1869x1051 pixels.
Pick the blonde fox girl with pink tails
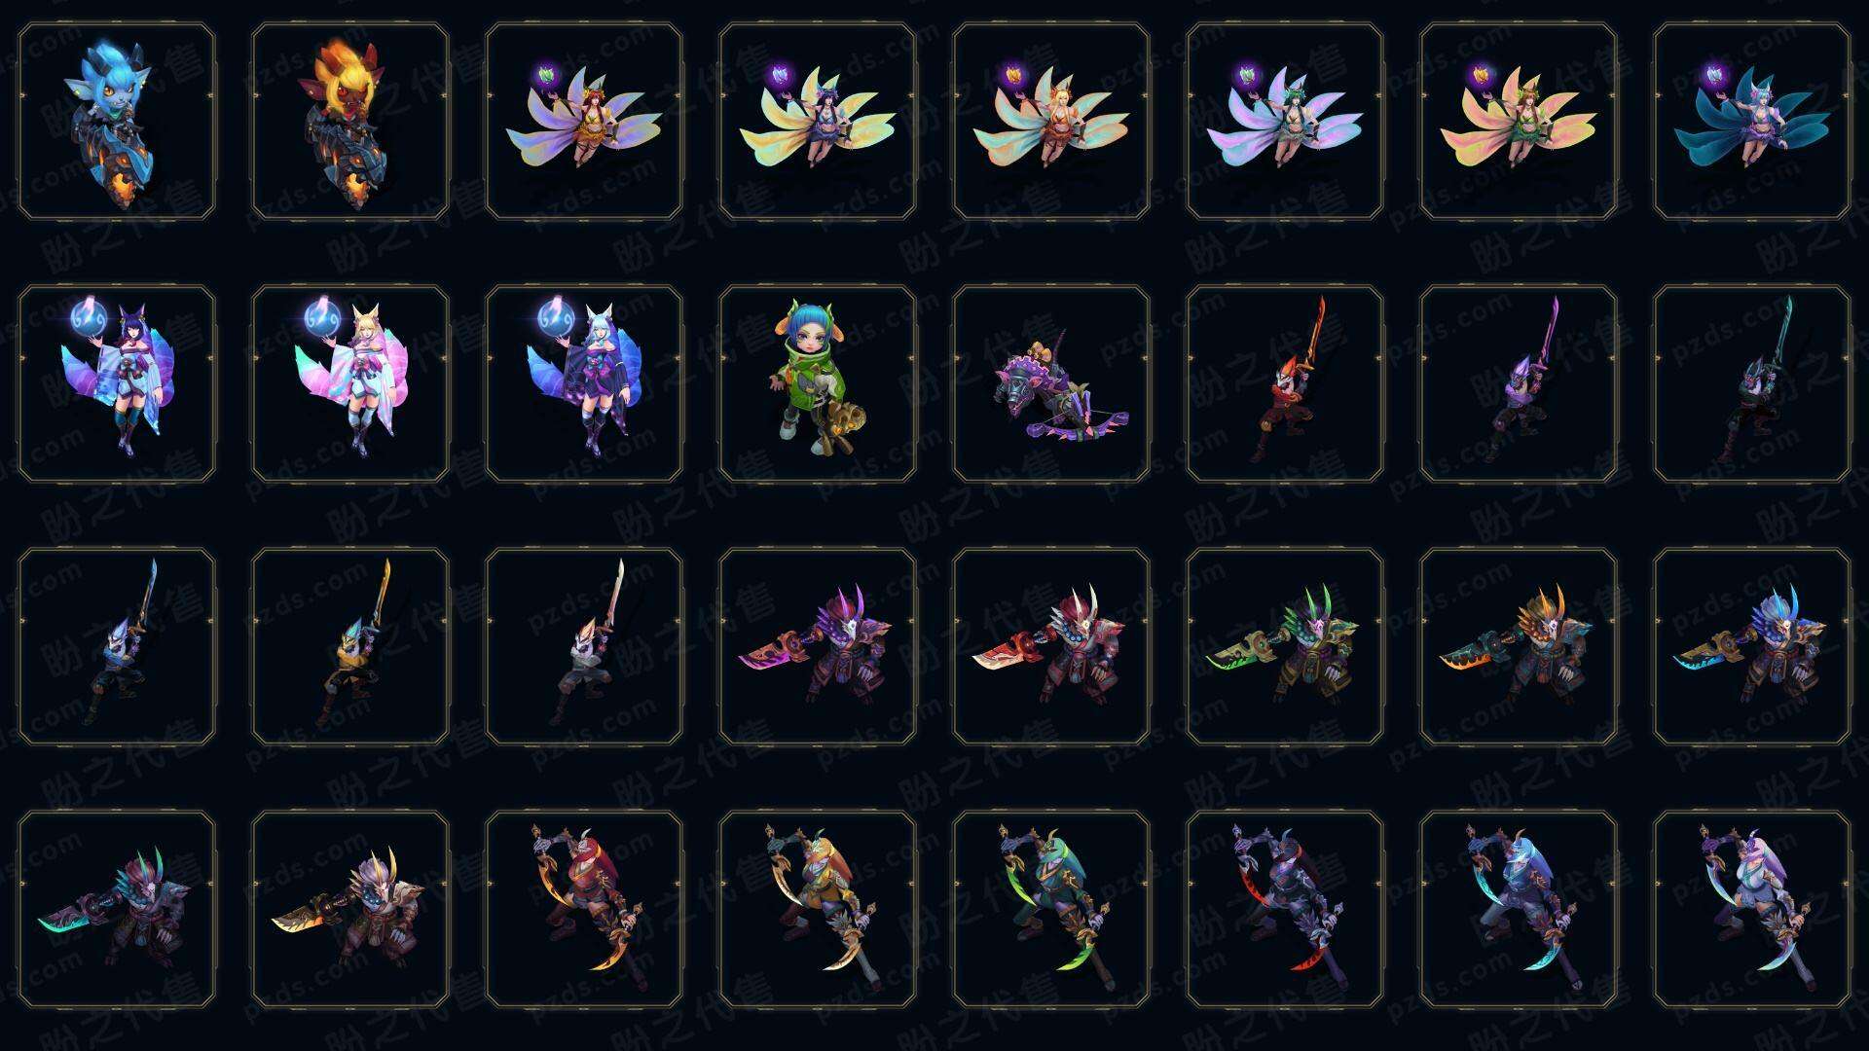350,383
